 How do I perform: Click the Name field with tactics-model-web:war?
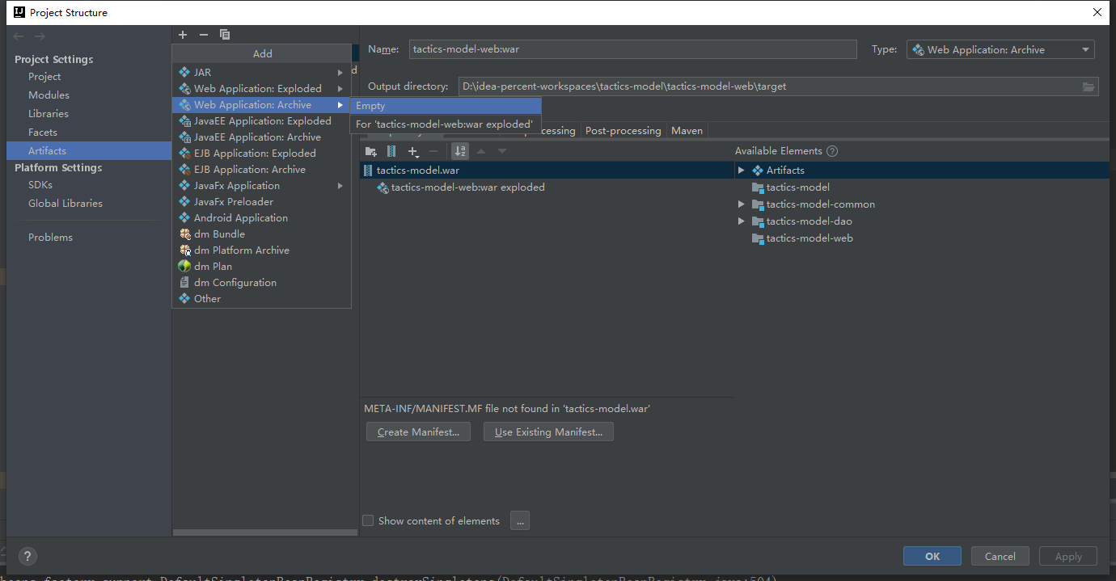(632, 49)
